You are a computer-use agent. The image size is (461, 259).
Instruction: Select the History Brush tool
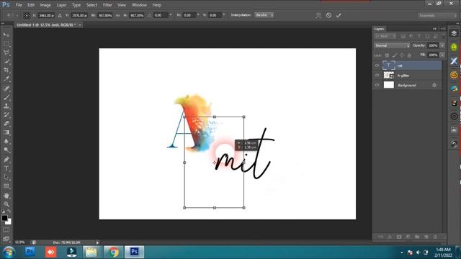point(6,114)
